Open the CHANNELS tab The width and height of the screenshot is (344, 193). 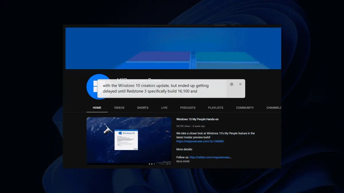pyautogui.click(x=274, y=108)
